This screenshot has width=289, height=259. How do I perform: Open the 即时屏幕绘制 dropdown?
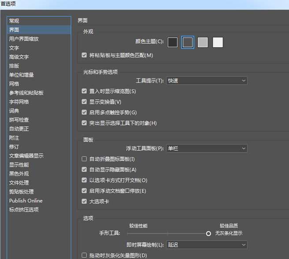coord(207,244)
